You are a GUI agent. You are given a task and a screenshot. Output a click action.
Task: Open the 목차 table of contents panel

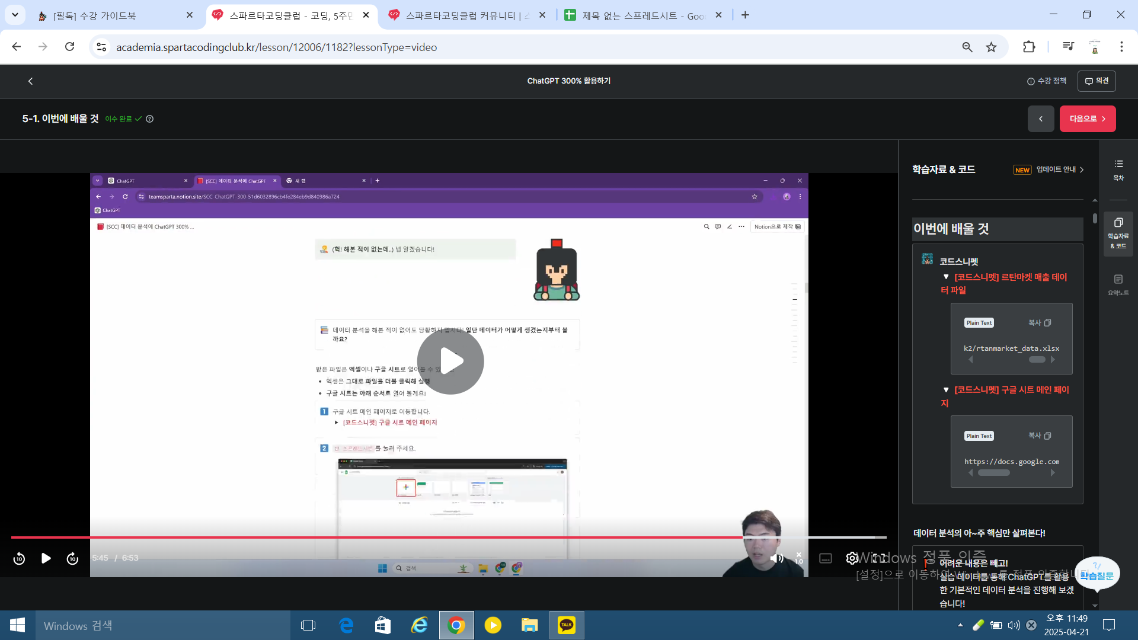1118,169
